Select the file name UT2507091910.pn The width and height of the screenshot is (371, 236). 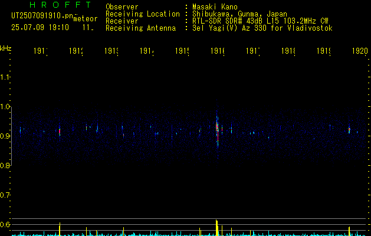coord(42,15)
